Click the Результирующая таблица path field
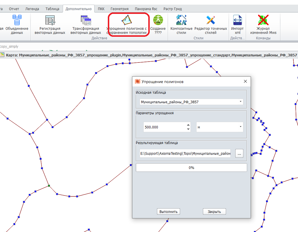Screen dimensions: 298x232 [x=185, y=154]
